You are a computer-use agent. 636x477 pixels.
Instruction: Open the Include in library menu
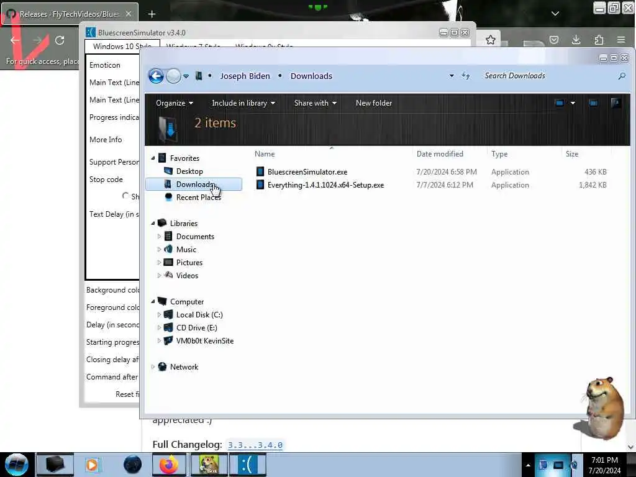click(243, 103)
